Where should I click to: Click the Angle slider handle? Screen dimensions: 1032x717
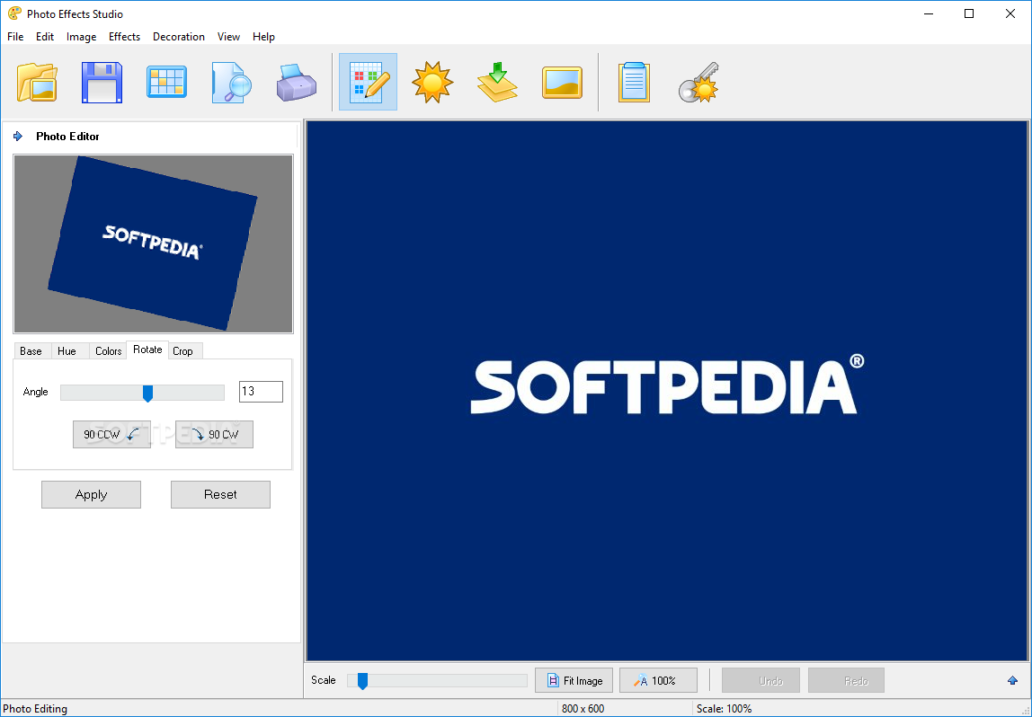coord(148,394)
